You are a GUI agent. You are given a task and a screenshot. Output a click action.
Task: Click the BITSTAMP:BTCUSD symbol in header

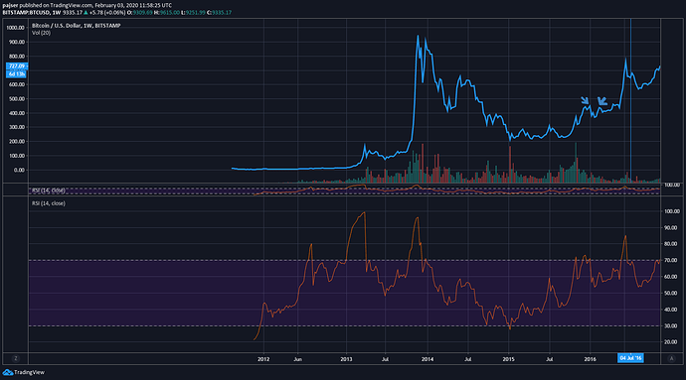pyautogui.click(x=26, y=13)
